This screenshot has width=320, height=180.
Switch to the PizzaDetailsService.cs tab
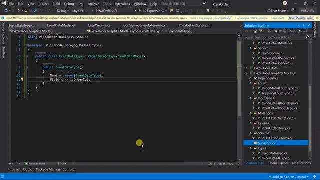pos(194,25)
